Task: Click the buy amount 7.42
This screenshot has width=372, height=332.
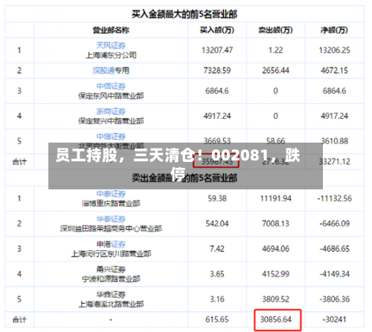Action: 217,249
